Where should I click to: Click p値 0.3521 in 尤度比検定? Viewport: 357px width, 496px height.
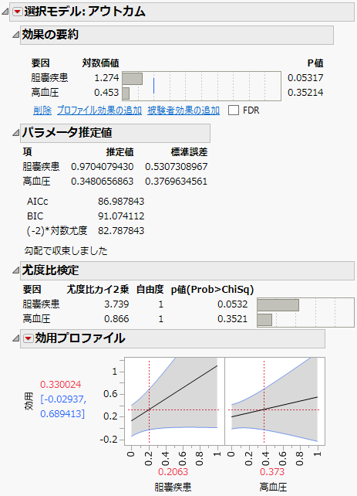point(232,319)
